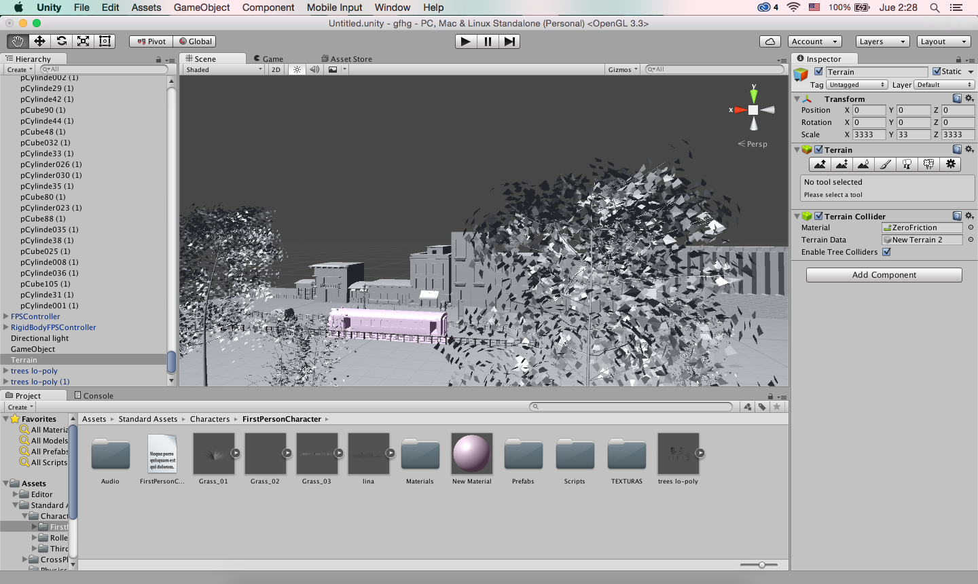Select the Paint Height terrain tool
This screenshot has height=584, width=978.
[x=841, y=164]
